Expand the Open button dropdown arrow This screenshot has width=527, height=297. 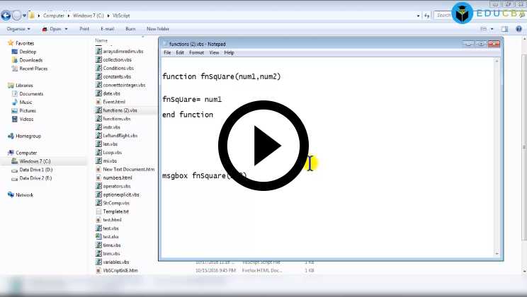click(x=67, y=29)
